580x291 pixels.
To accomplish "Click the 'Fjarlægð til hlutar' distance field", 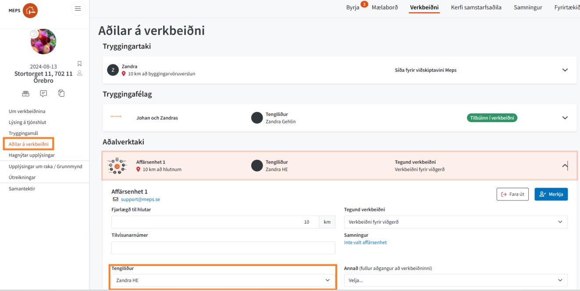I will [215, 222].
